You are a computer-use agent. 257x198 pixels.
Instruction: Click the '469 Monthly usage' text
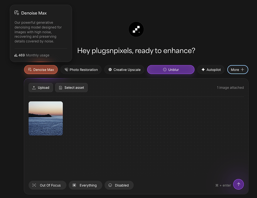[x=34, y=55]
